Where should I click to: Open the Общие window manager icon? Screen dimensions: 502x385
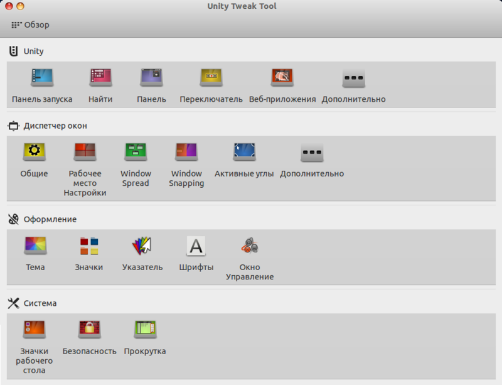[x=35, y=151]
